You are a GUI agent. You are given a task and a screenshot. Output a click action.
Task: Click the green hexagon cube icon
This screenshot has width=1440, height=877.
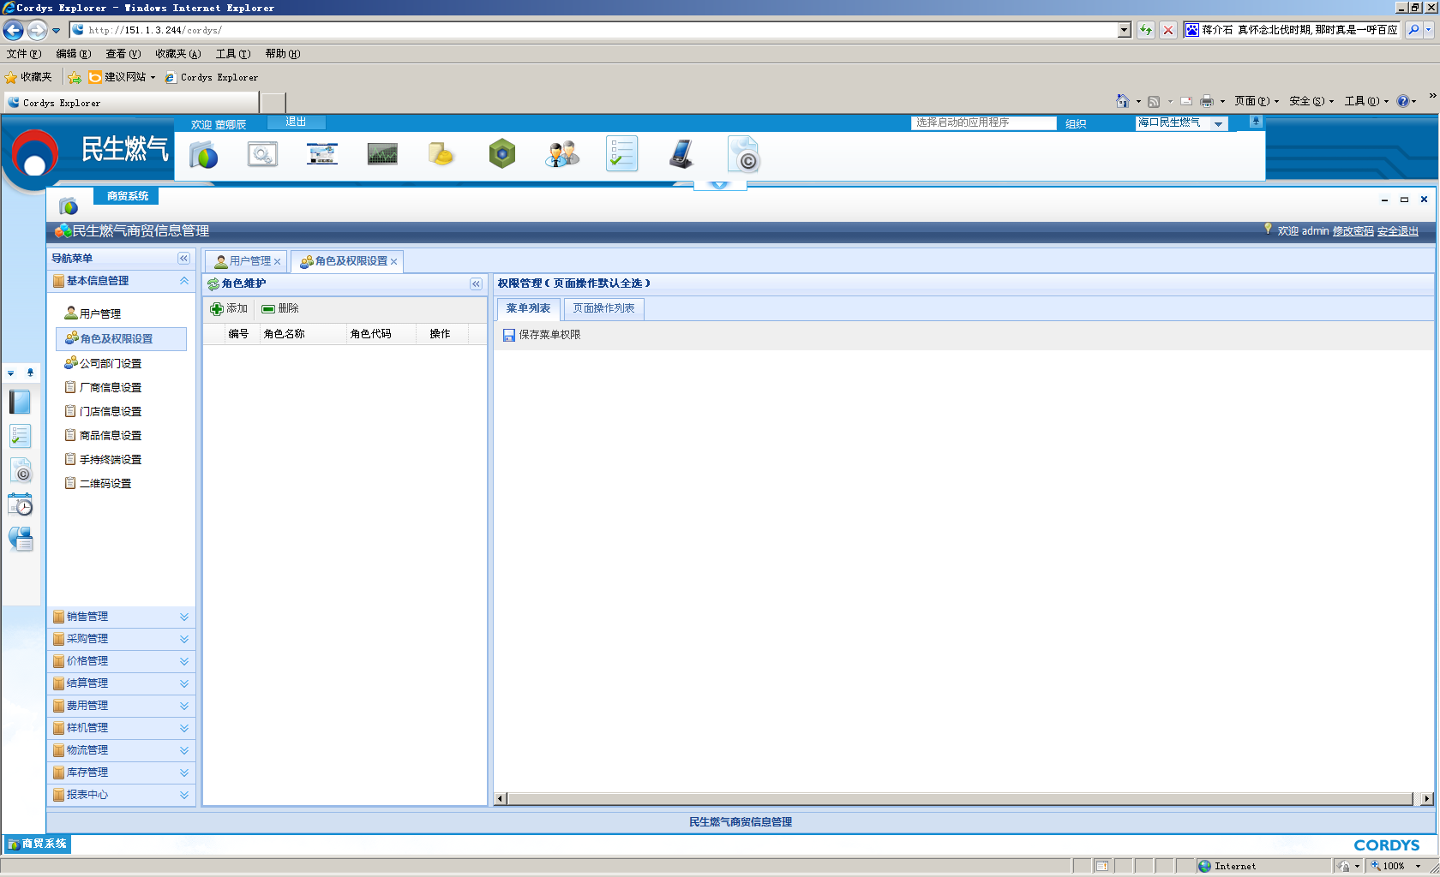tap(501, 155)
